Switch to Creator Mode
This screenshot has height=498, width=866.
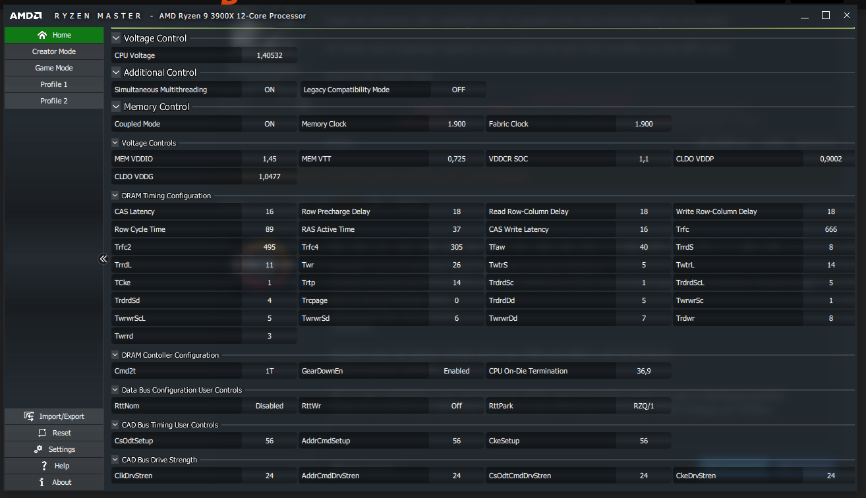coord(54,51)
